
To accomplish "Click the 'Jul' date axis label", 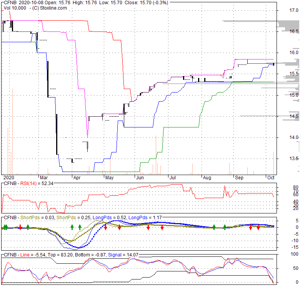I will pos(173,178).
